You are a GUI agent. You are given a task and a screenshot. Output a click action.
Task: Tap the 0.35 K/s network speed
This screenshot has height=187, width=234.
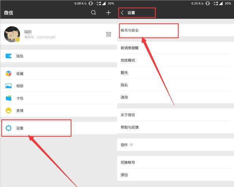pyautogui.click(x=197, y=3)
